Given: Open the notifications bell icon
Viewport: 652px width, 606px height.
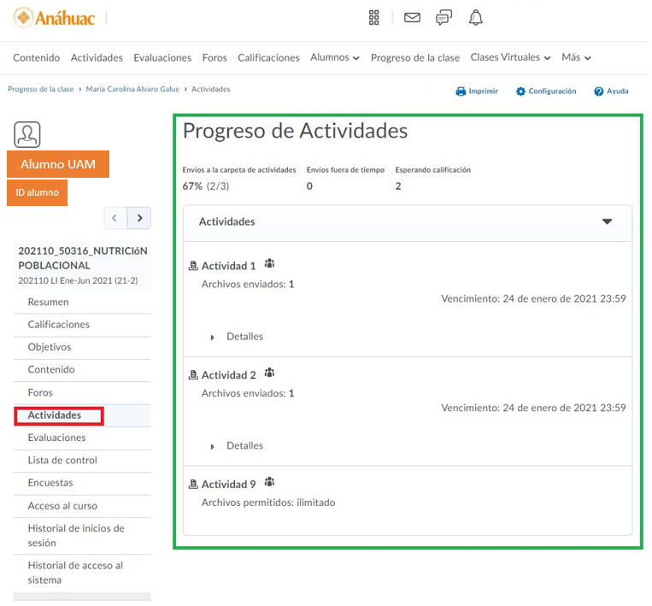Looking at the screenshot, I should coord(476,18).
